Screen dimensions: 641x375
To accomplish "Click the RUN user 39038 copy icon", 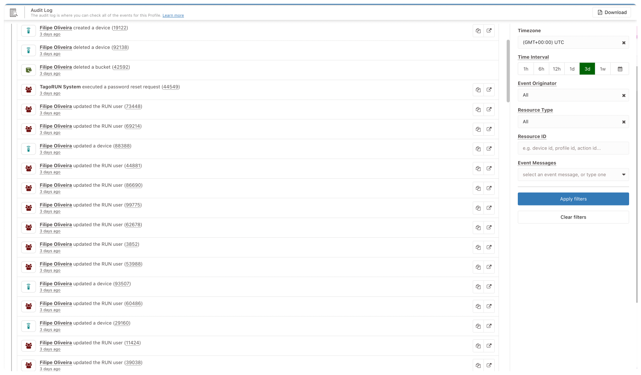I will pos(478,365).
